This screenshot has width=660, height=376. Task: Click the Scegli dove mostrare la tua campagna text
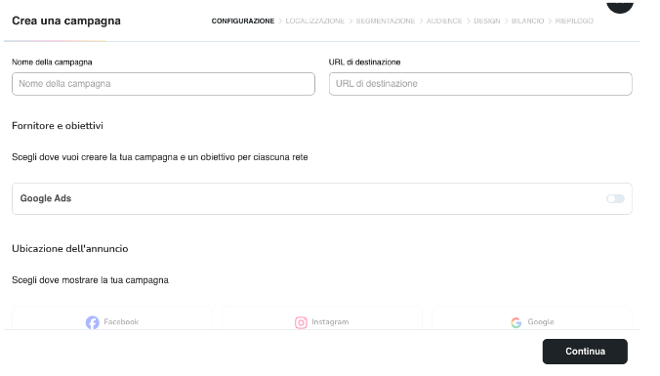[90, 280]
